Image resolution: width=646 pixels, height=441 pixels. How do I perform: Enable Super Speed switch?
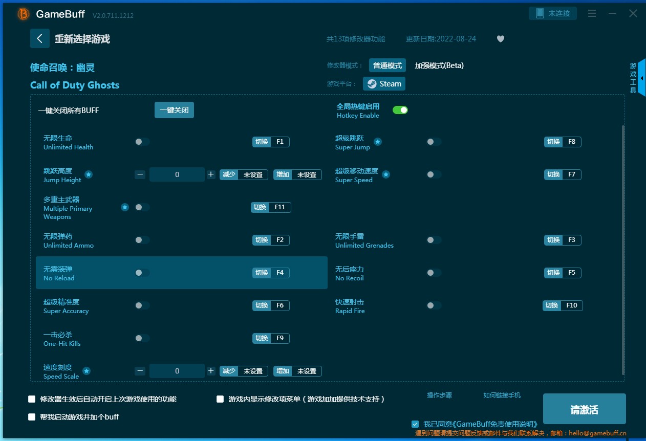tap(434, 174)
